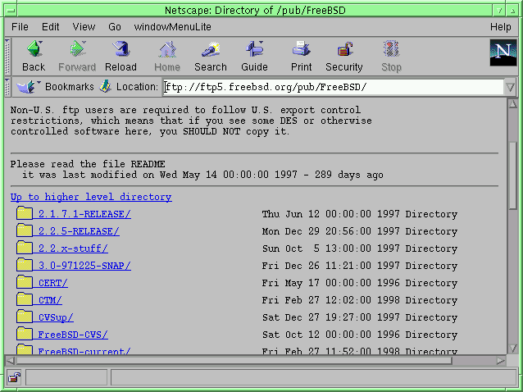523x392 pixels.
Task: Open the CTM/ directory link
Action: 50,300
